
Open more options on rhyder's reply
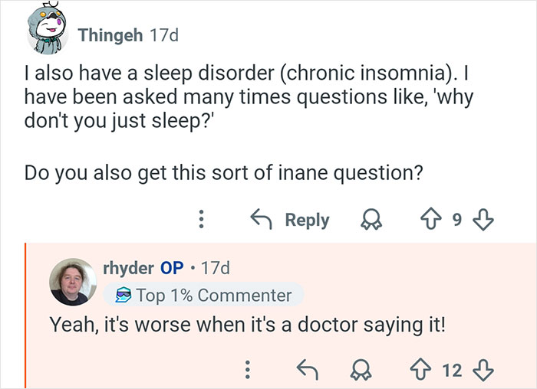tap(248, 371)
